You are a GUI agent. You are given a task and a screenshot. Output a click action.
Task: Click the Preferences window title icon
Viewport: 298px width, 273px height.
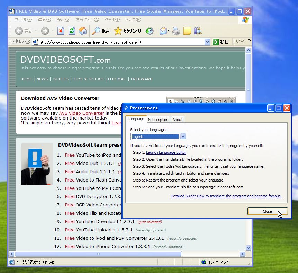point(126,108)
